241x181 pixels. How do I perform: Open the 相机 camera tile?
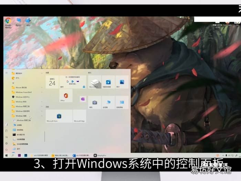coord(95,102)
